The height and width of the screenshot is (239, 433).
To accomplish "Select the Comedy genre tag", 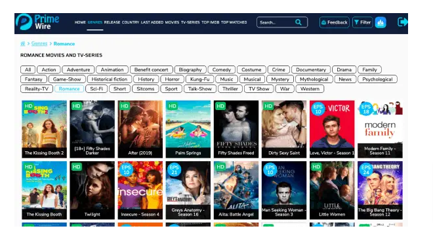I will pos(222,70).
